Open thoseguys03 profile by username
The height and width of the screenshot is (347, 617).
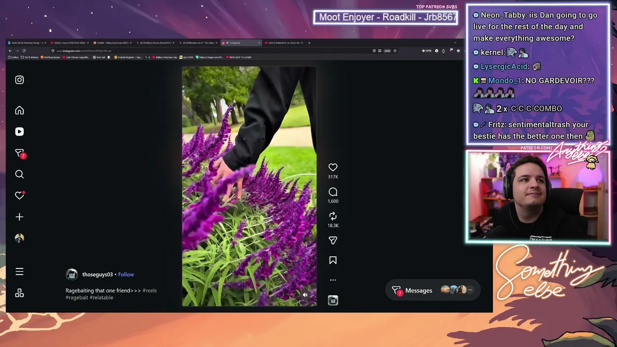[x=97, y=275]
